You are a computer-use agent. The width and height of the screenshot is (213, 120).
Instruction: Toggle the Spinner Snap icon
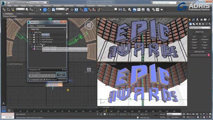tap(94, 10)
